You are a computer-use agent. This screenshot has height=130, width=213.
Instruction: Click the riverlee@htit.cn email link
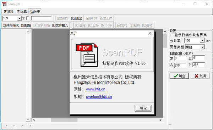click(99, 97)
